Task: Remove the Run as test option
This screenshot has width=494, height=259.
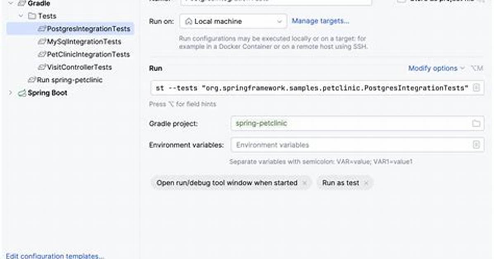Action: [x=366, y=183]
